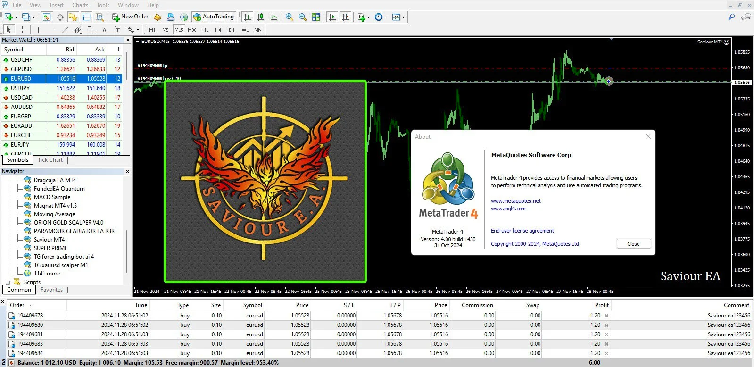Open the www.metaquotes.net link
This screenshot has height=367, width=754.
[x=515, y=201]
